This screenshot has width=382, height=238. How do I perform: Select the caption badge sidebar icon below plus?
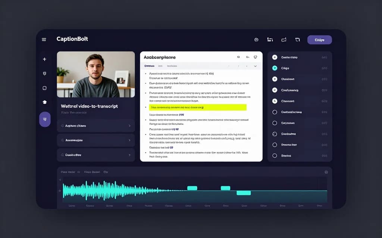45,74
